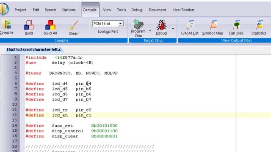Open the Tools ribbon tab
The width and height of the screenshot is (271, 152).
[122, 10]
